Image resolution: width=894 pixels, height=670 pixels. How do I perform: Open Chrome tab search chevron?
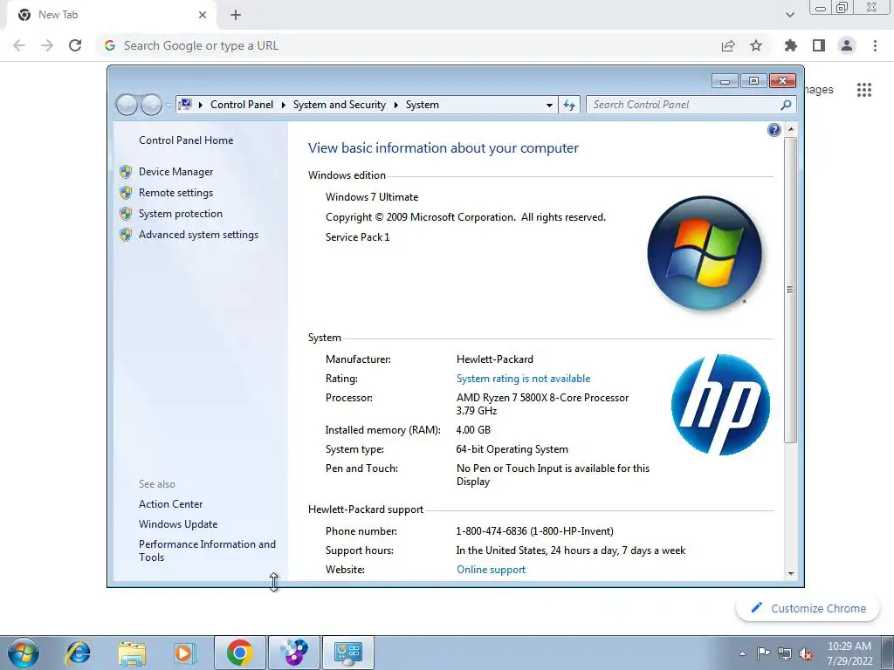coord(789,15)
